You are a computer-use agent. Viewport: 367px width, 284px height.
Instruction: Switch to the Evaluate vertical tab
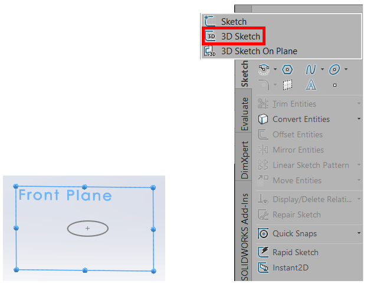pos(244,114)
